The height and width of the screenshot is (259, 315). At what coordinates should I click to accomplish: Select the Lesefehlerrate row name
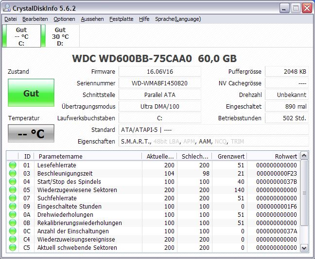pyautogui.click(x=57, y=165)
